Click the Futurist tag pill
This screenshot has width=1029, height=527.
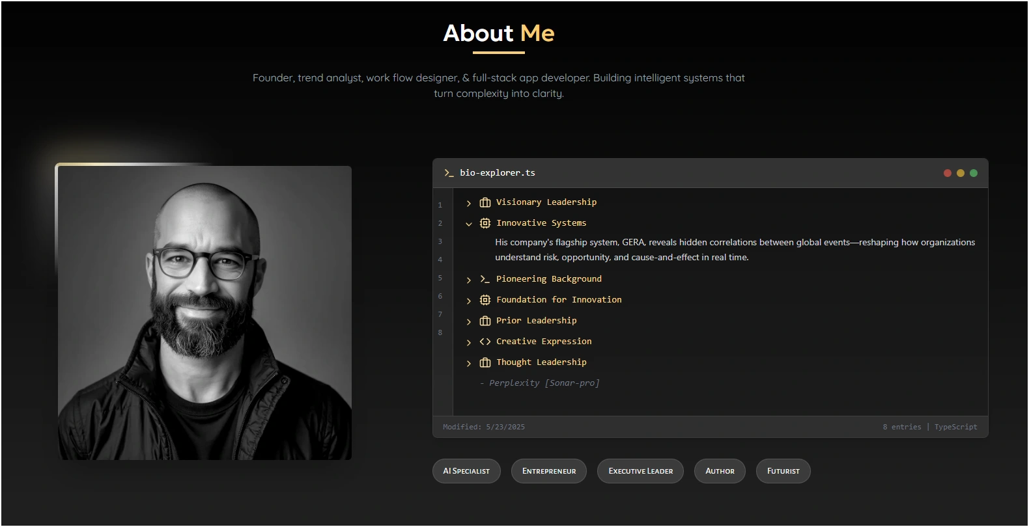pyautogui.click(x=783, y=471)
